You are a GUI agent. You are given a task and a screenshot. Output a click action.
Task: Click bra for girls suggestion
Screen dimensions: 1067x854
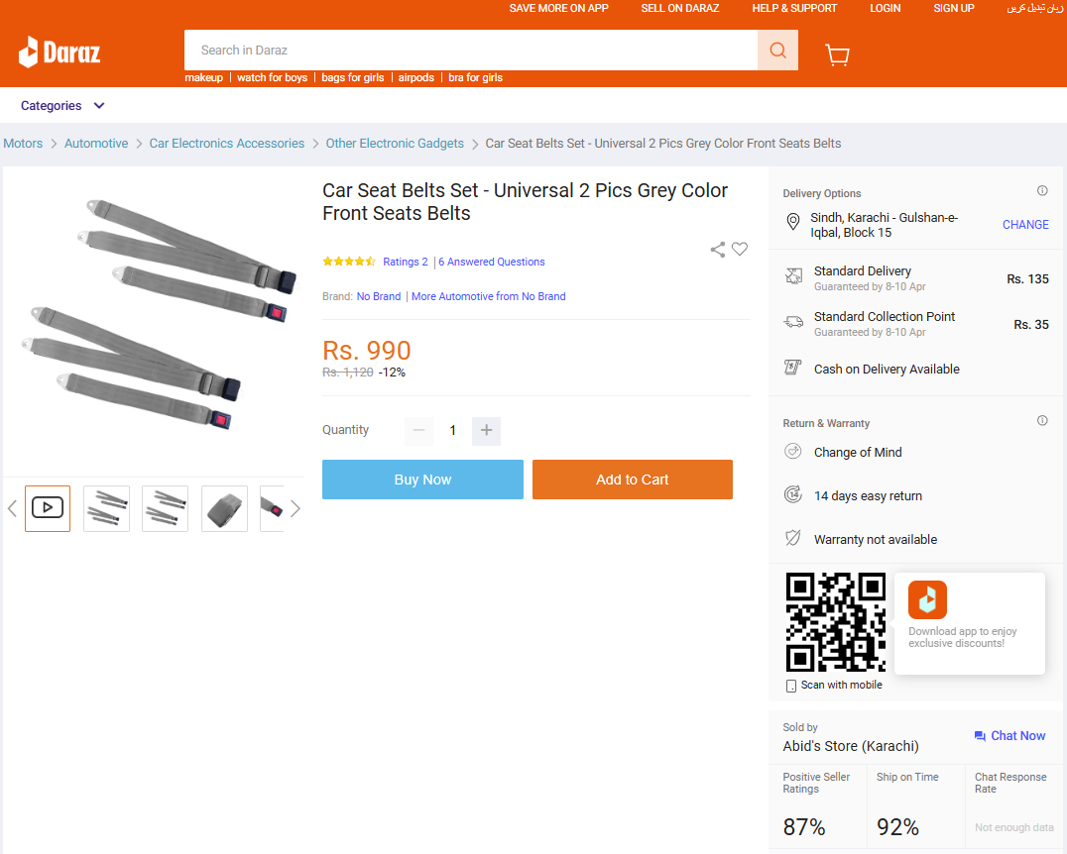click(x=475, y=77)
